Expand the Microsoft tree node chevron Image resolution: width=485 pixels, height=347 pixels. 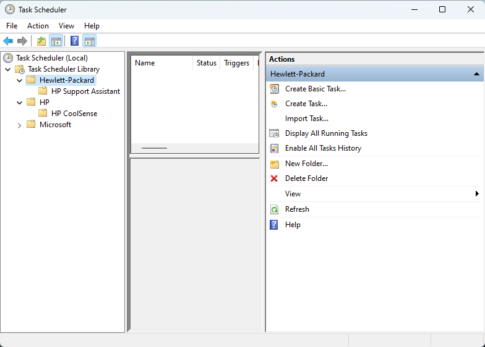click(x=20, y=125)
